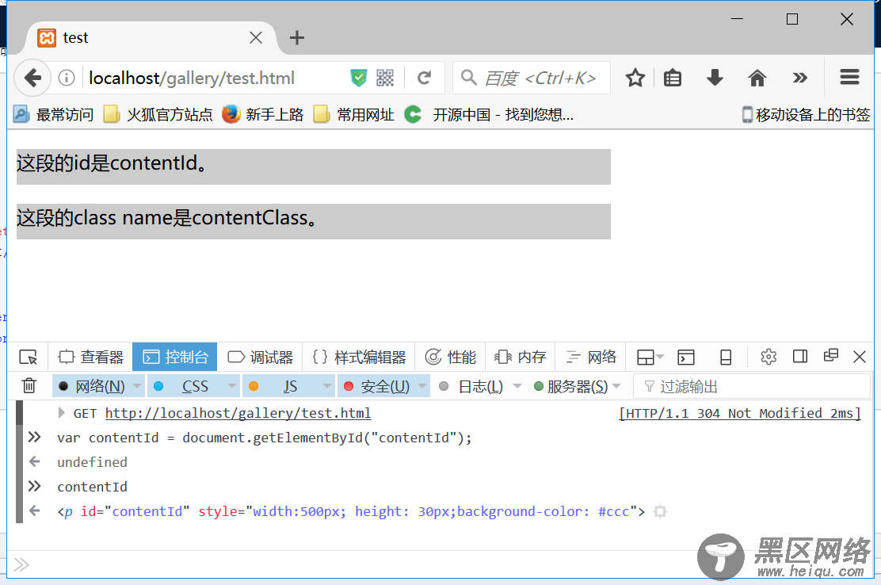The height and width of the screenshot is (585, 881).
Task: Click the getElementById console command line
Action: (x=264, y=438)
